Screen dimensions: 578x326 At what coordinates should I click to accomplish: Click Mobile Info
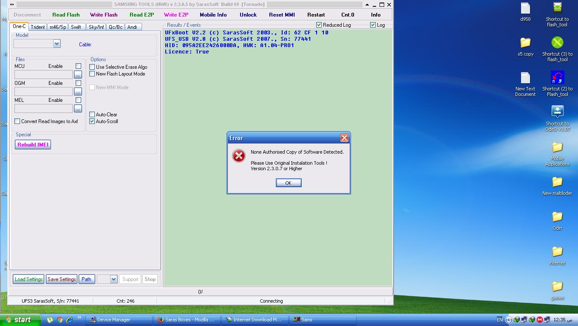tap(213, 15)
